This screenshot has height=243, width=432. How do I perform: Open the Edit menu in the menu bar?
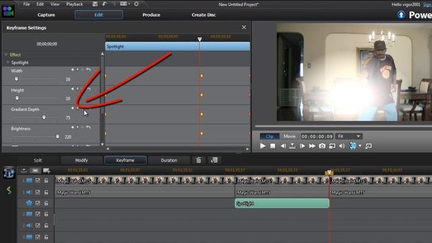pos(40,4)
